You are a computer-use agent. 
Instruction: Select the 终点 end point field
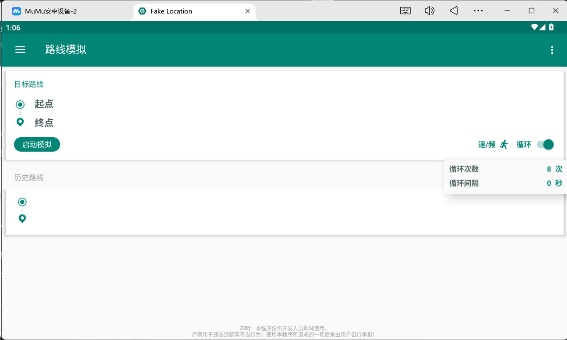44,123
